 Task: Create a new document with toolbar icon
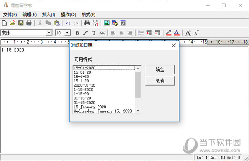pyautogui.click(x=5, y=23)
